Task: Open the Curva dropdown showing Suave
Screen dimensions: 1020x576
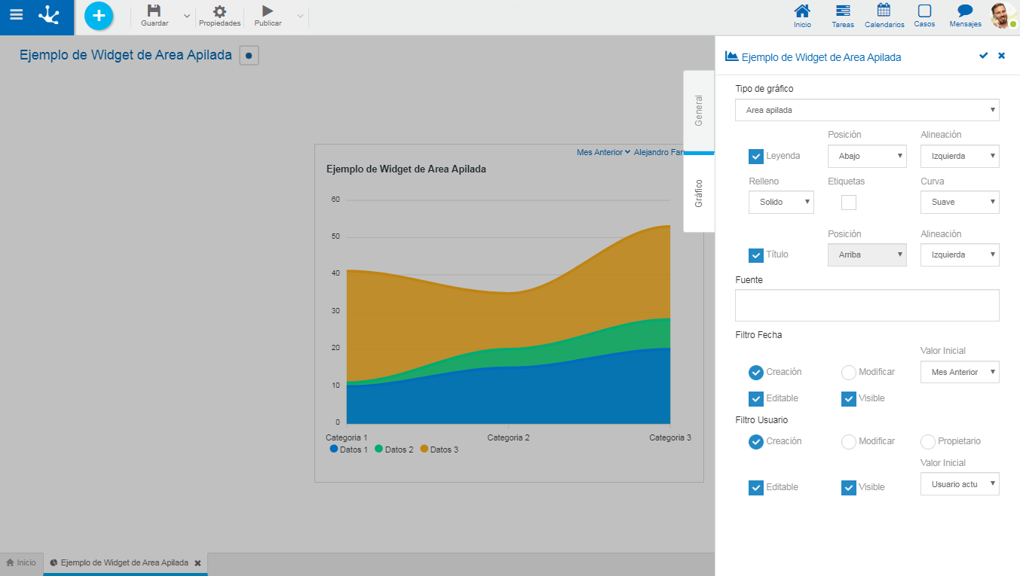Action: [x=960, y=202]
